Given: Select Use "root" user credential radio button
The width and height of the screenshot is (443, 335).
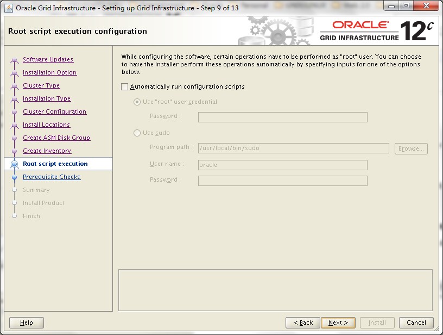Looking at the screenshot, I should [x=137, y=102].
